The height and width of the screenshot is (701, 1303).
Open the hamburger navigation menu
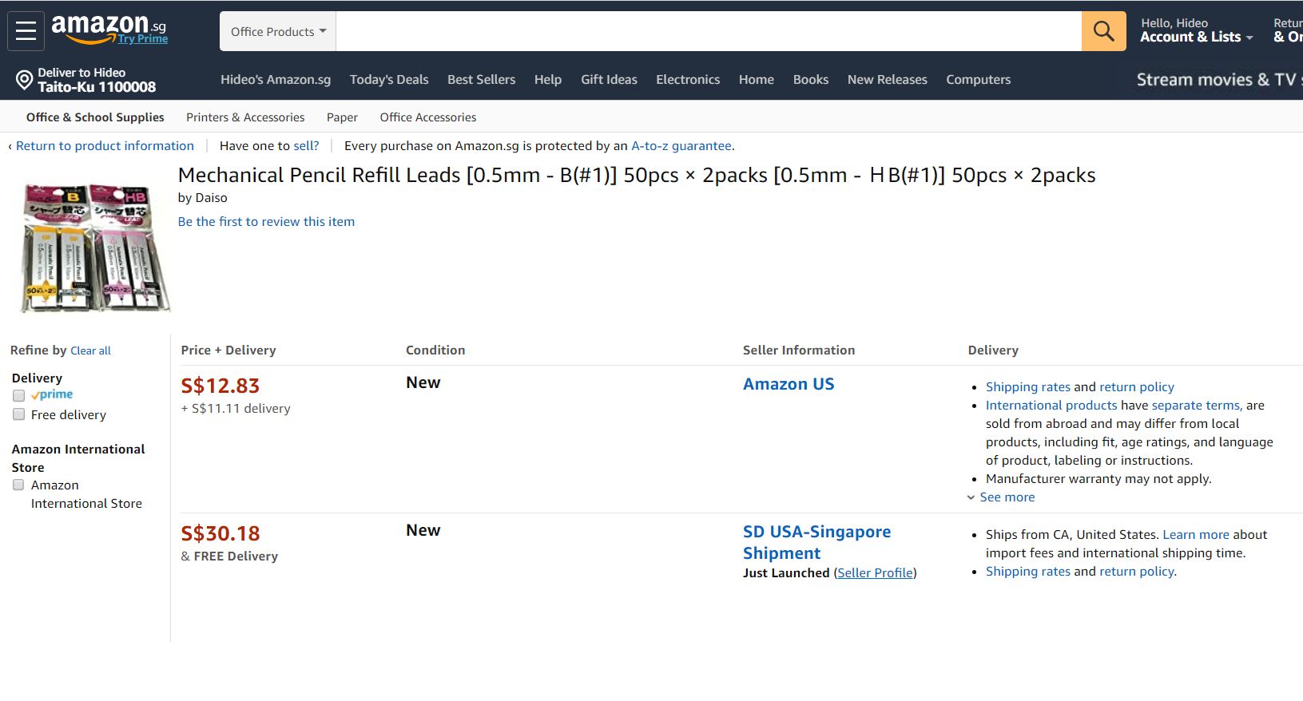point(26,31)
